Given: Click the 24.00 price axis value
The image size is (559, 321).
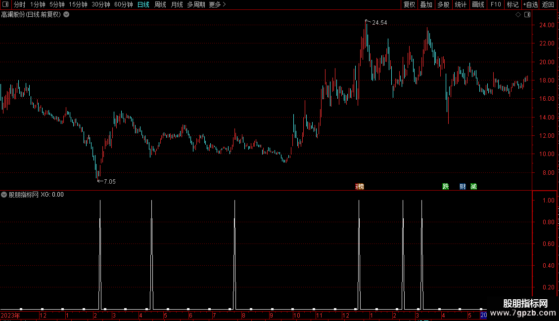Looking at the screenshot, I should 547,25.
